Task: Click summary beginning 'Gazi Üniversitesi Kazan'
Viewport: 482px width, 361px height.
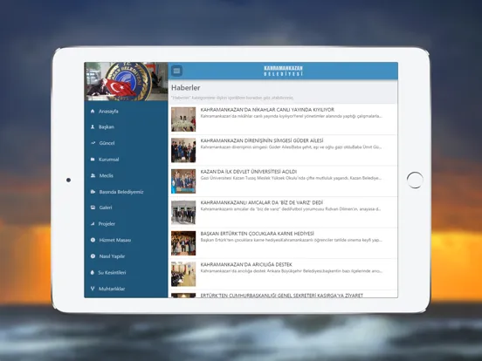Action: click(292, 179)
